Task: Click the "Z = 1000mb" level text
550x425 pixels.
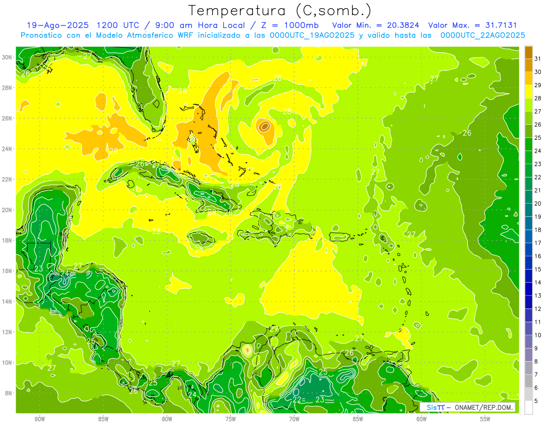Action: (x=291, y=25)
